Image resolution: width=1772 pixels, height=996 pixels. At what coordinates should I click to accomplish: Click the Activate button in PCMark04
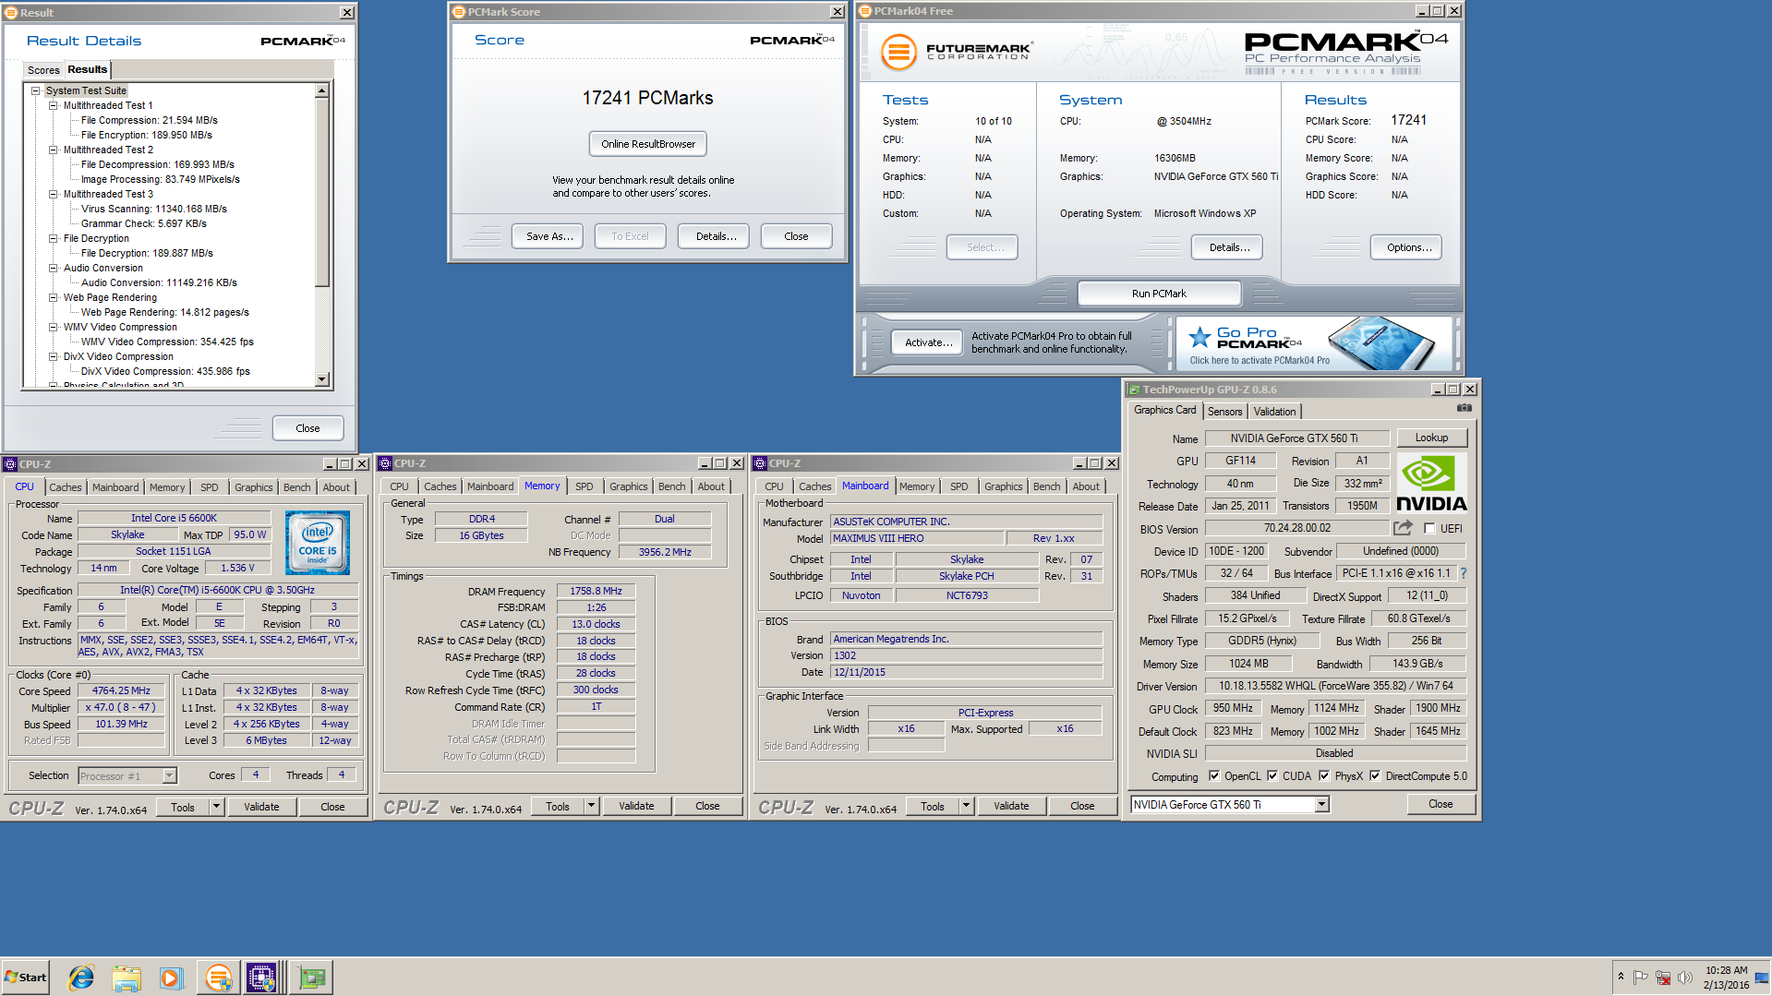tap(929, 342)
